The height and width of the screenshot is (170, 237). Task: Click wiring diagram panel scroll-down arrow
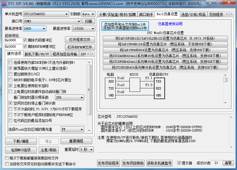225,103
